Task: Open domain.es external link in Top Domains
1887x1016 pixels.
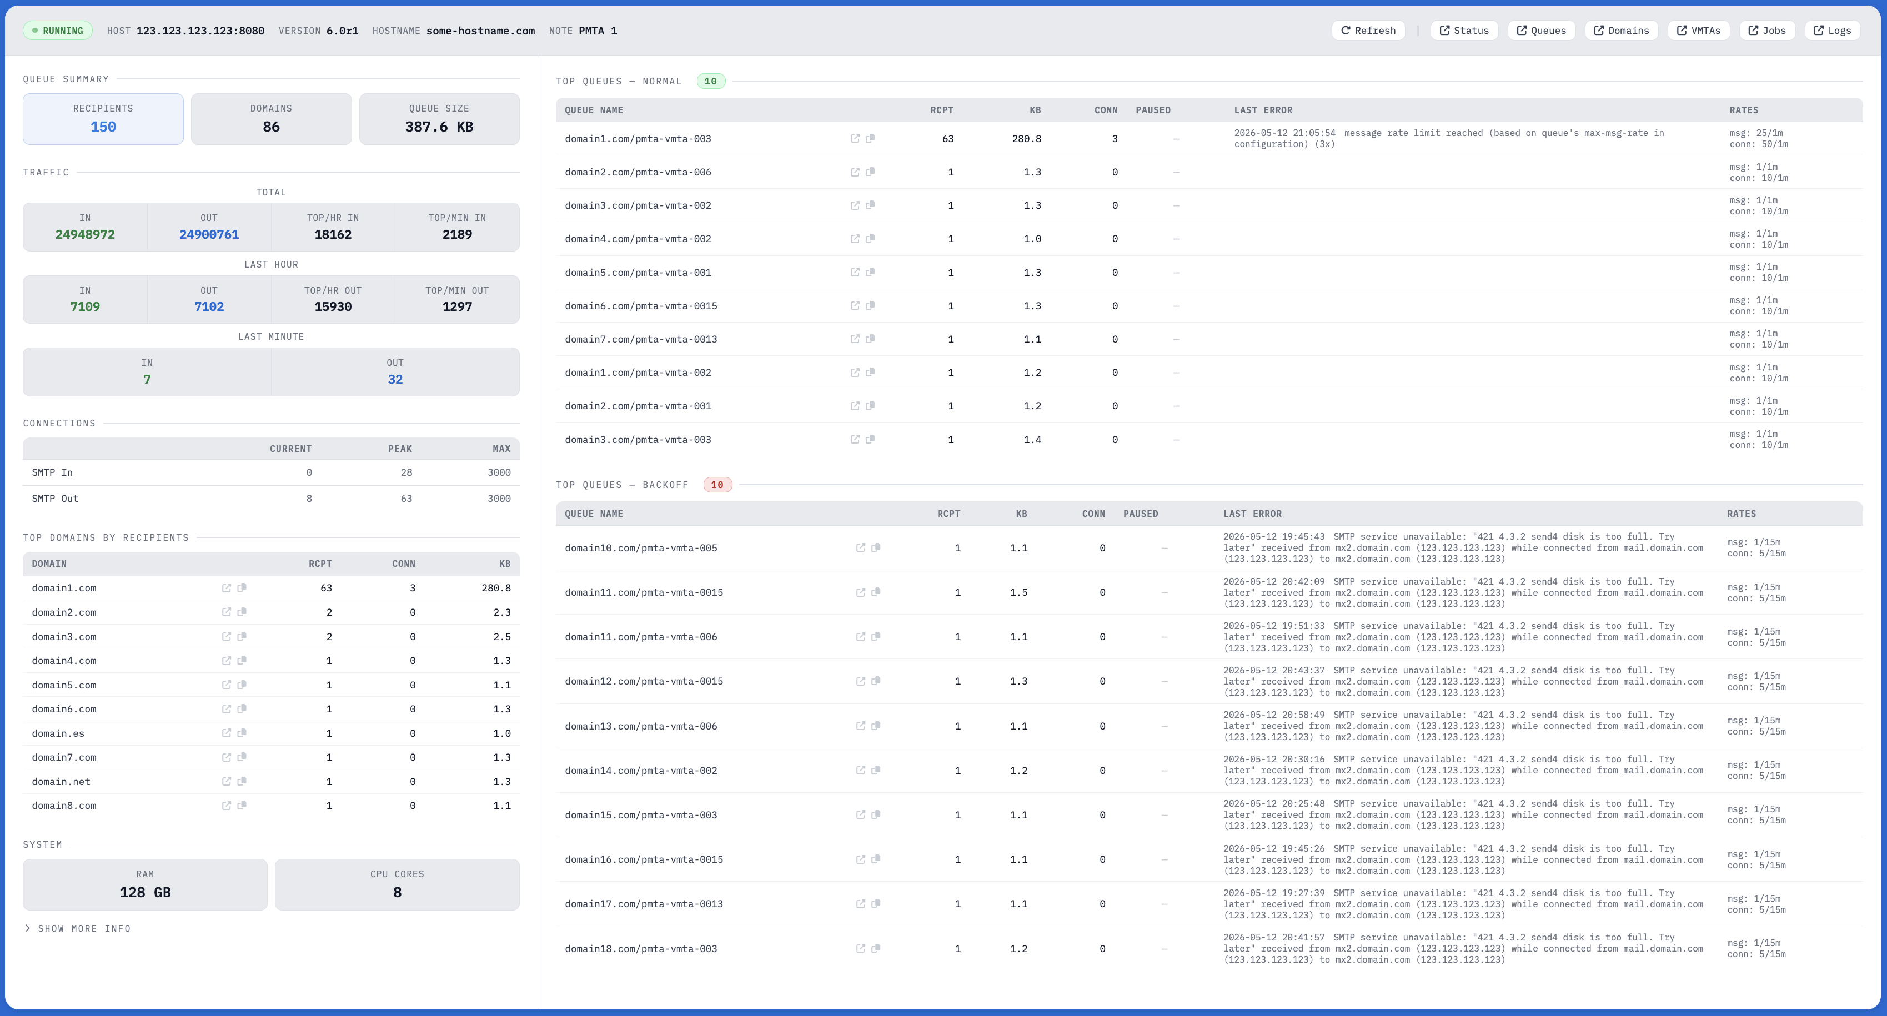Action: pos(227,733)
